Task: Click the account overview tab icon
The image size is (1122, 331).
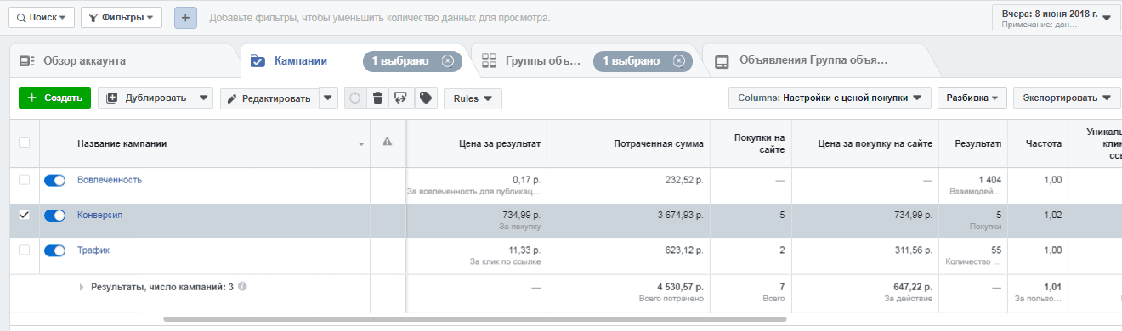Action: (x=27, y=61)
